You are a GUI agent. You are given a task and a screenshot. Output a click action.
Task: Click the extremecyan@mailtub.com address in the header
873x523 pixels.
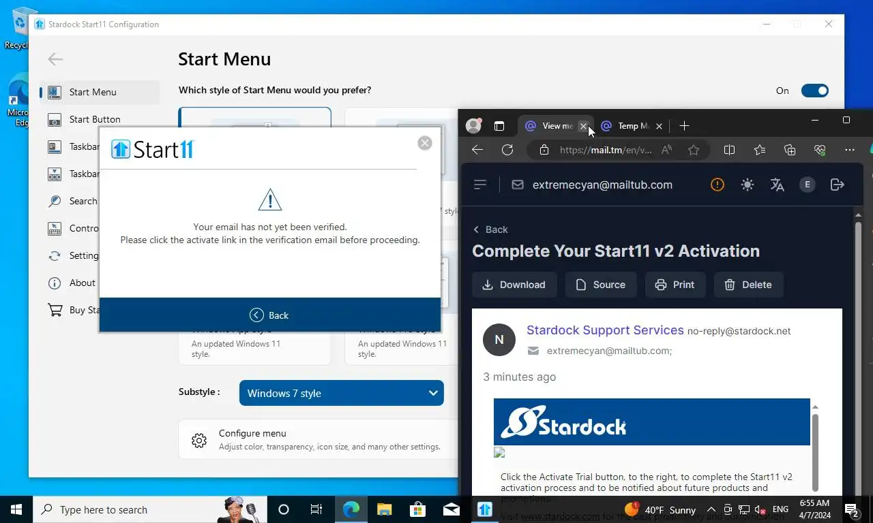602,185
